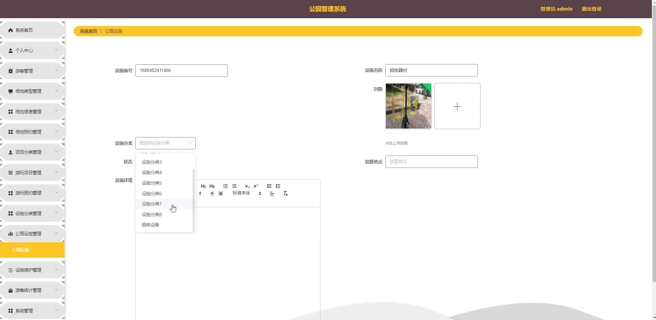The image size is (656, 320).
Task: Click the 放置地点 input field
Action: tap(432, 162)
